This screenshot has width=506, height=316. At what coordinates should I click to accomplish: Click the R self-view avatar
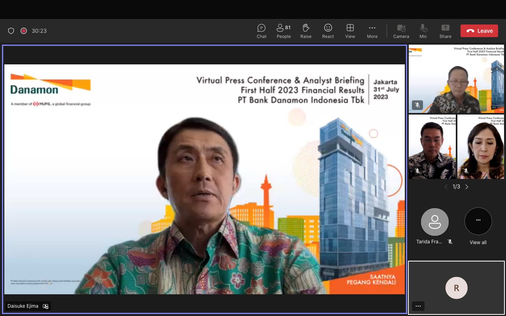[x=457, y=288]
